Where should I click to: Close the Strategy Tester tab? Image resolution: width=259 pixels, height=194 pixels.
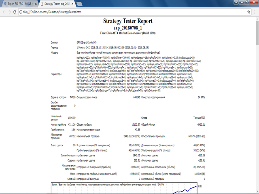(x=72, y=4)
